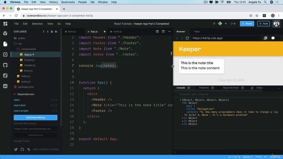Open the react-scripts dependency link
Viewport: 283px width, 159px height.
click(21, 111)
